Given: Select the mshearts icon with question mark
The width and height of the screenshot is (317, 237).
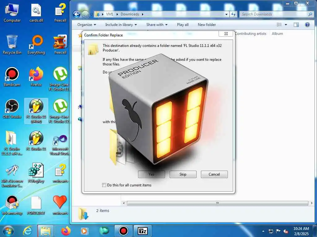Looking at the screenshot, I should 60,173.
